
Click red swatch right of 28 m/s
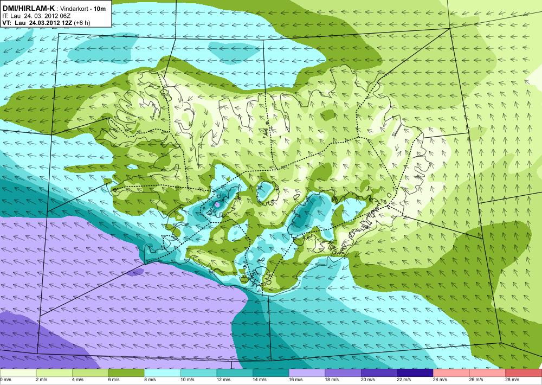click(x=524, y=373)
